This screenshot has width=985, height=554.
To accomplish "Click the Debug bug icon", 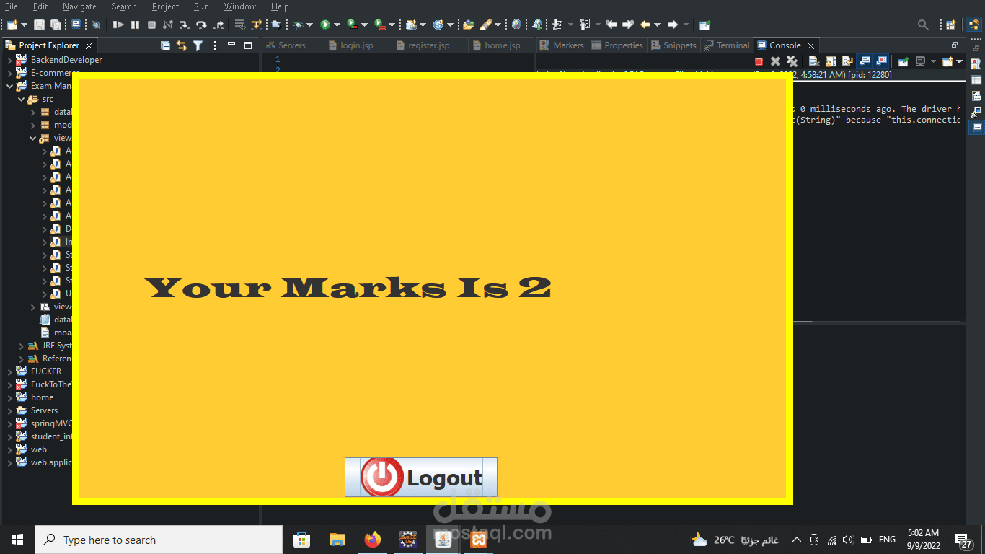I will click(x=298, y=25).
